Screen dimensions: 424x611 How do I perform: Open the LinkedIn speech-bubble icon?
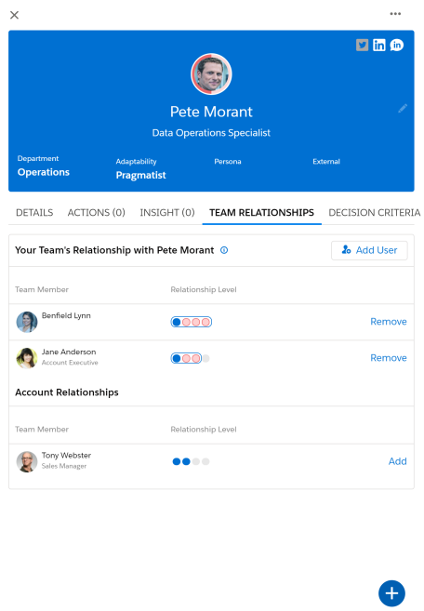397,46
